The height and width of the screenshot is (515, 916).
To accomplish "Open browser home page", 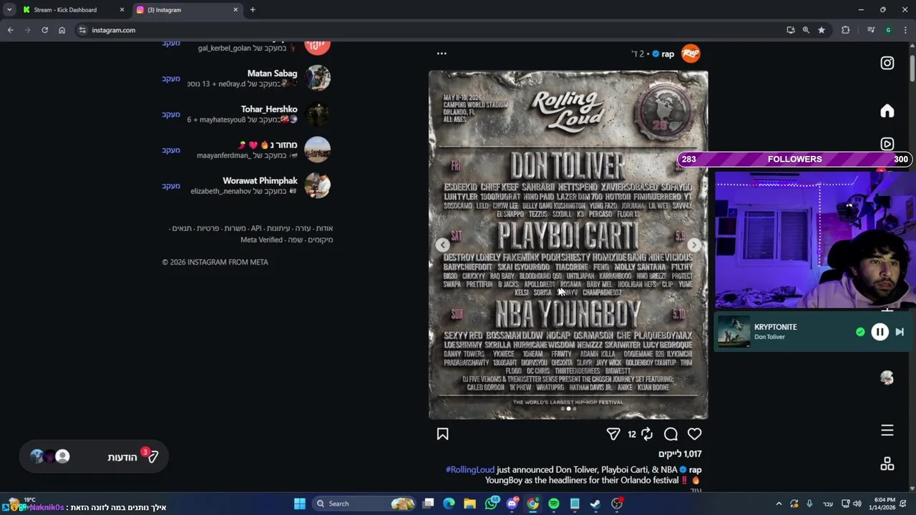I will coord(62,30).
